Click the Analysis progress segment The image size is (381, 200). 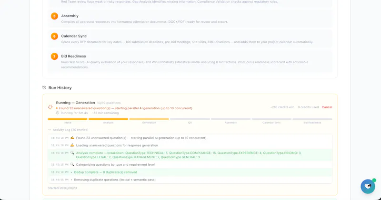coord(109,119)
